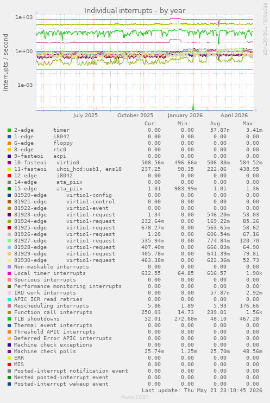Click the Machine check polls label
Image resolution: width=270 pixels, height=403 pixels.
point(45,351)
